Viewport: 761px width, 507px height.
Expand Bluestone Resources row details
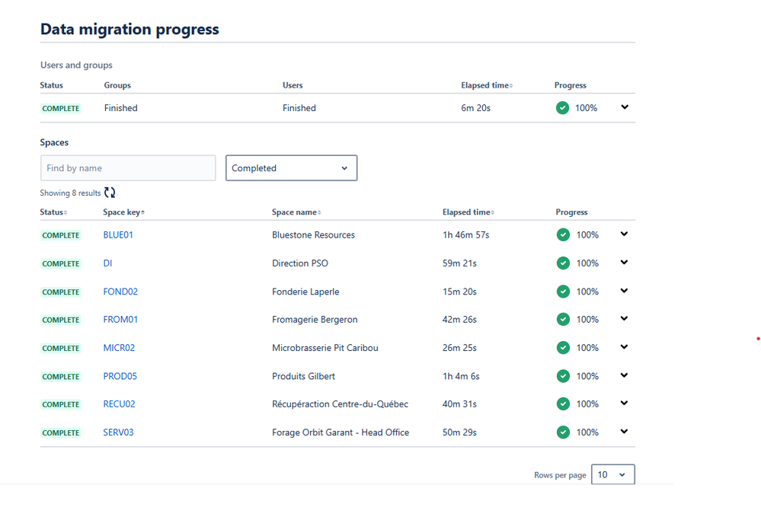click(x=624, y=234)
